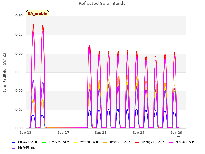This screenshot has width=205, height=154.
Task: Click the Sep 29 x-axis tick label
Action: click(176, 133)
